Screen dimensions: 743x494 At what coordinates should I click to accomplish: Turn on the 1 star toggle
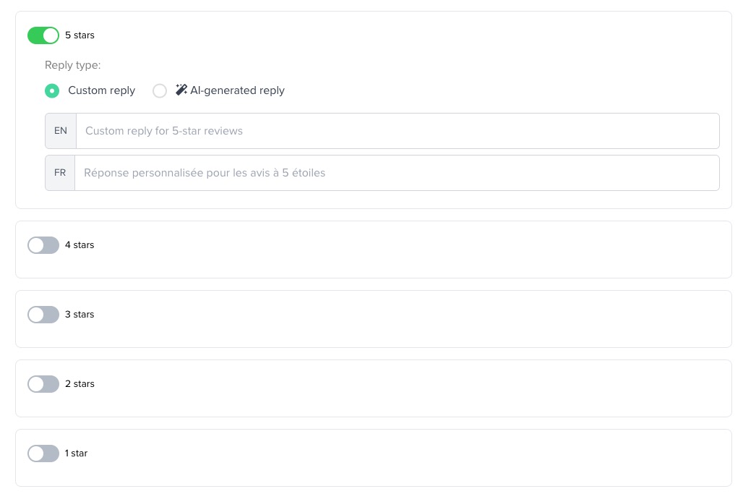click(43, 453)
